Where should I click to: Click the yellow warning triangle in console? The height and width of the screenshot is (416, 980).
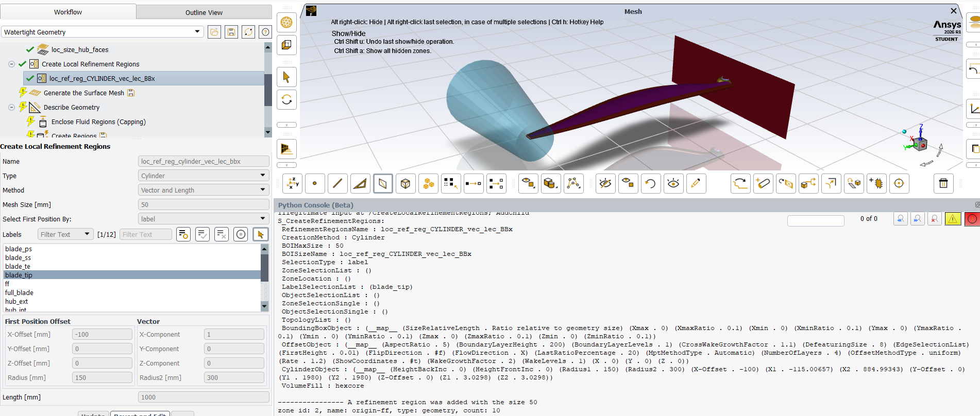tap(953, 219)
